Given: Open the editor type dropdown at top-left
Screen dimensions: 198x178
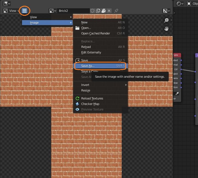Looking at the screenshot, I should coord(7,3).
